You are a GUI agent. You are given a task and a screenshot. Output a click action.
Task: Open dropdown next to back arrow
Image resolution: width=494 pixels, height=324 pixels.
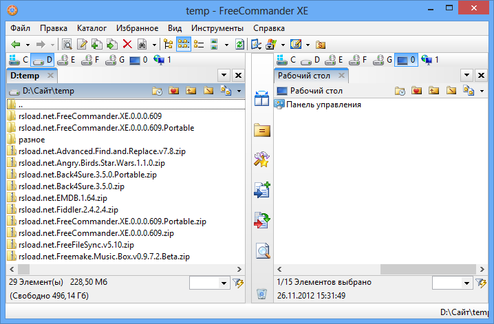pos(28,45)
